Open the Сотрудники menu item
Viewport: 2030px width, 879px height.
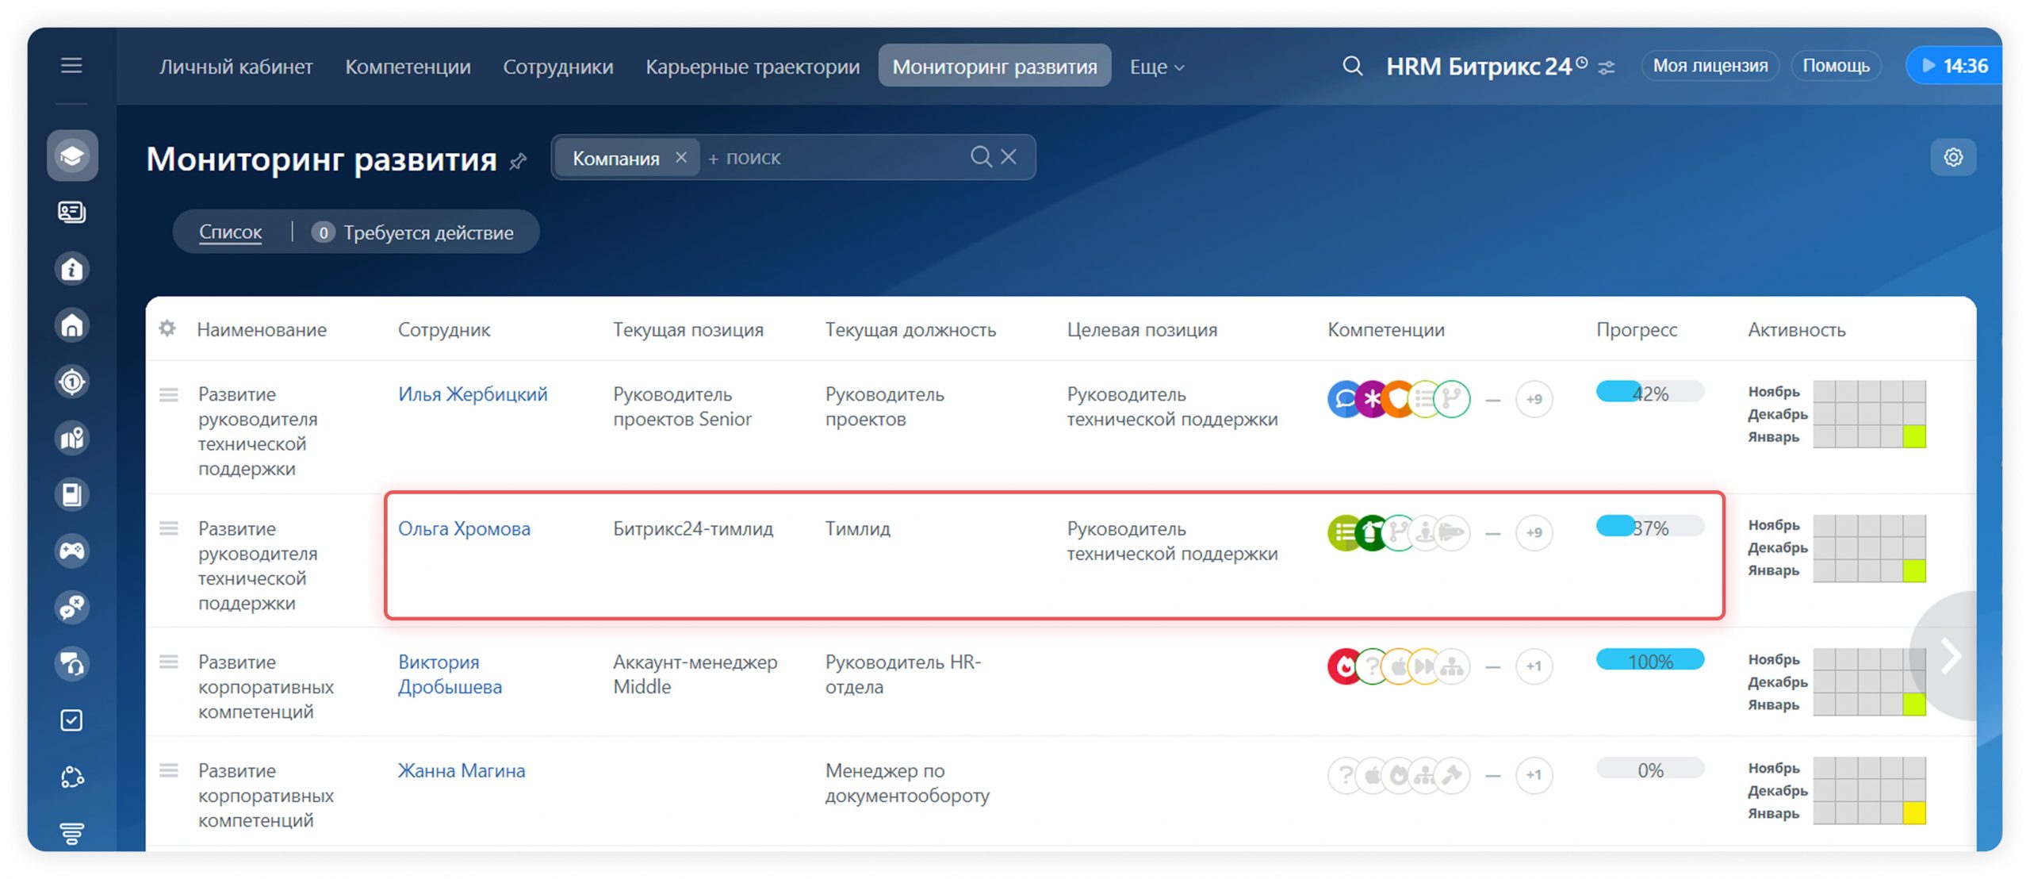pos(557,67)
